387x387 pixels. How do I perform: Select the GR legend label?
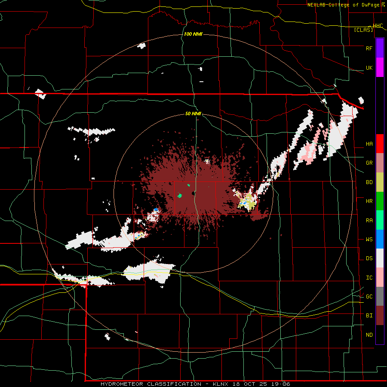point(369,163)
